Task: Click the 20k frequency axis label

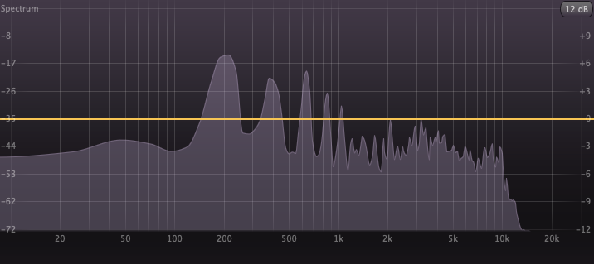Action: [x=551, y=239]
